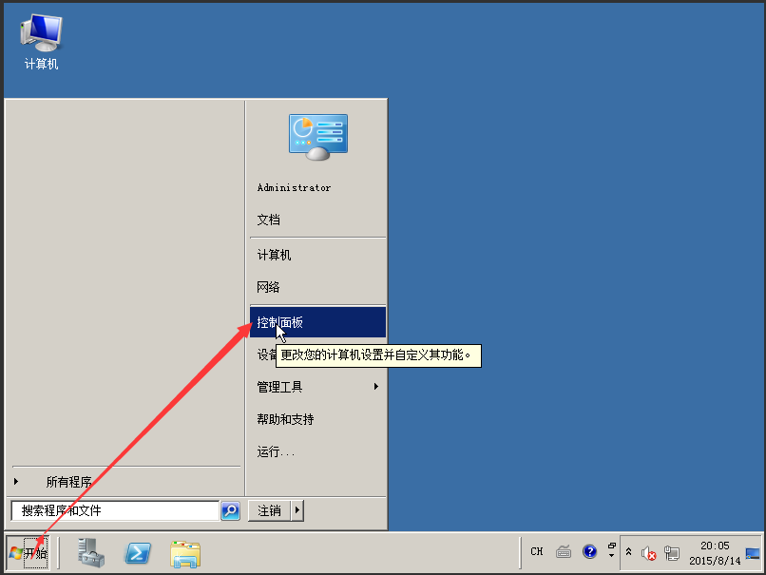Image resolution: width=766 pixels, height=575 pixels.
Task: Click the clock showing 20:05
Action: tap(715, 553)
